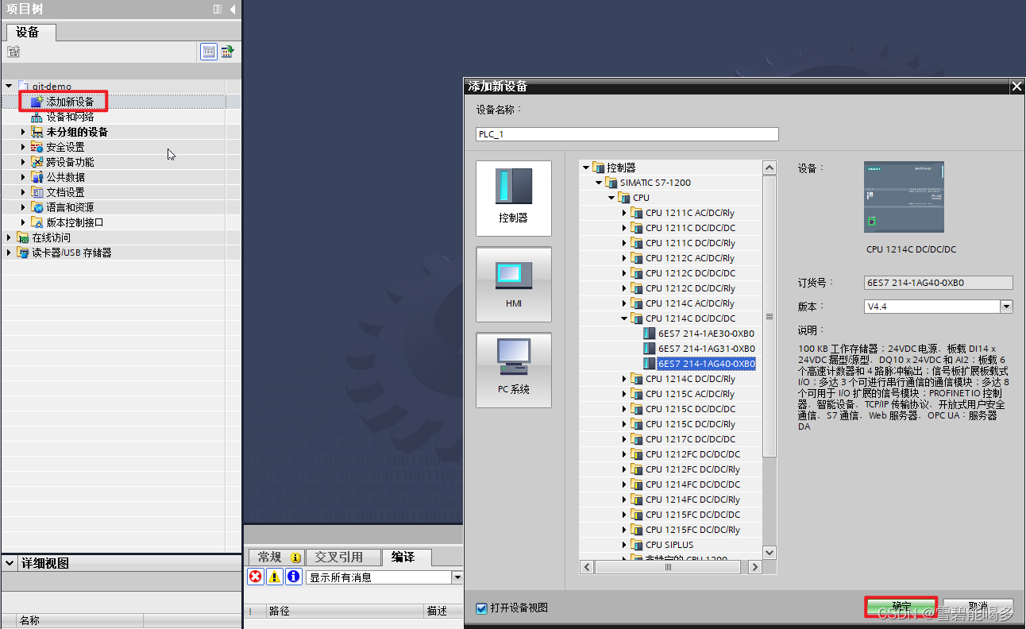The height and width of the screenshot is (629, 1026).
Task: Expand CPU 1211C AC/DC/Rly in the device tree
Action: 624,213
